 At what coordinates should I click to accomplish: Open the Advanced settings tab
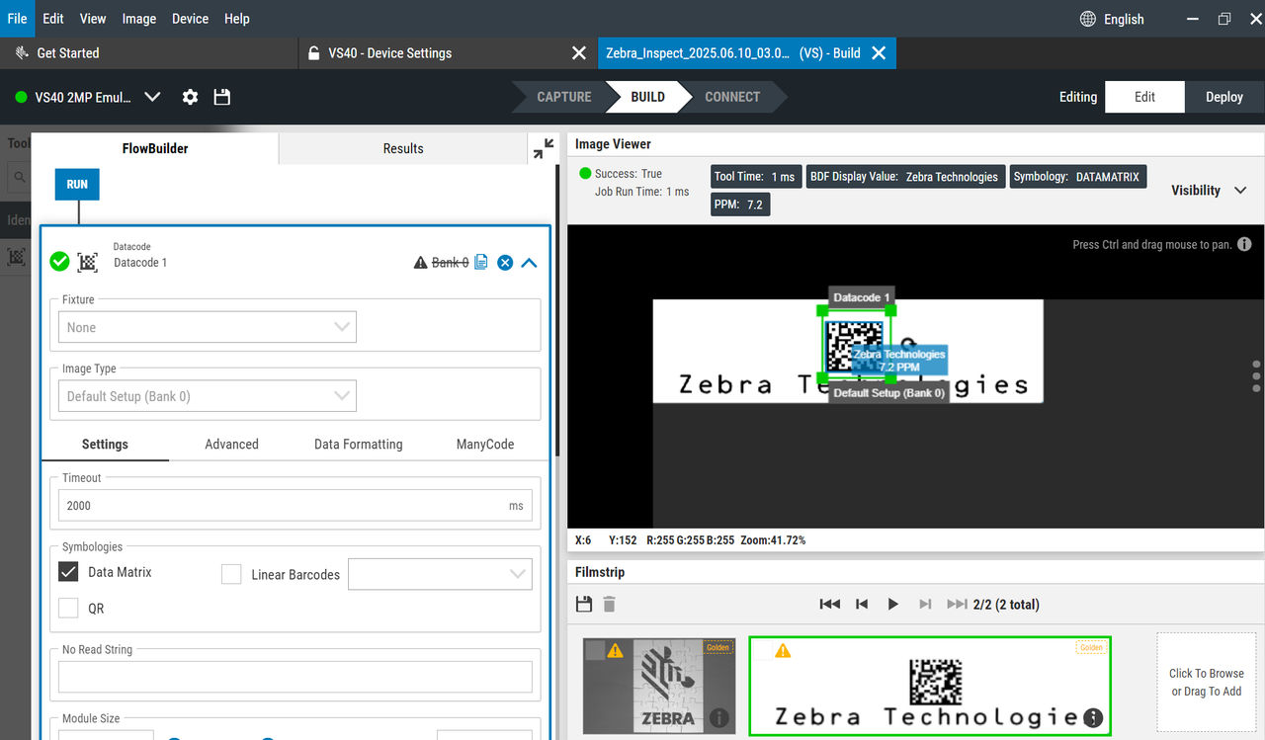[231, 445]
